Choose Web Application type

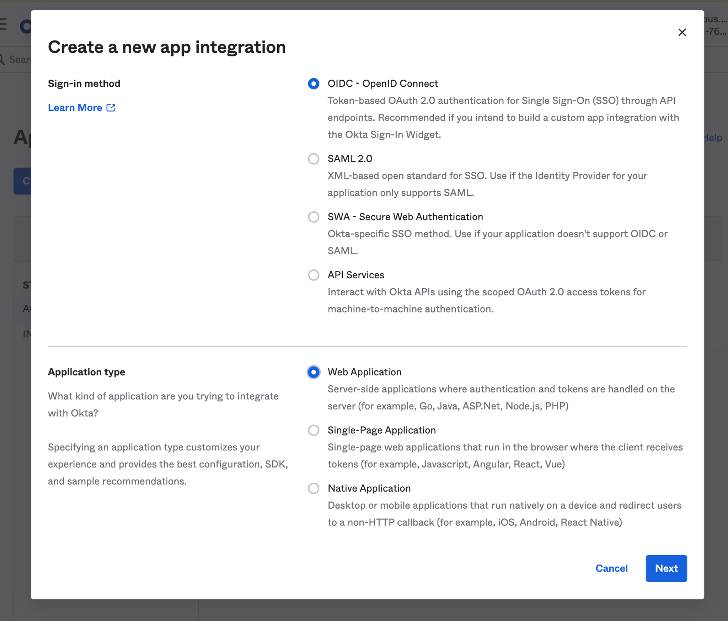click(314, 372)
